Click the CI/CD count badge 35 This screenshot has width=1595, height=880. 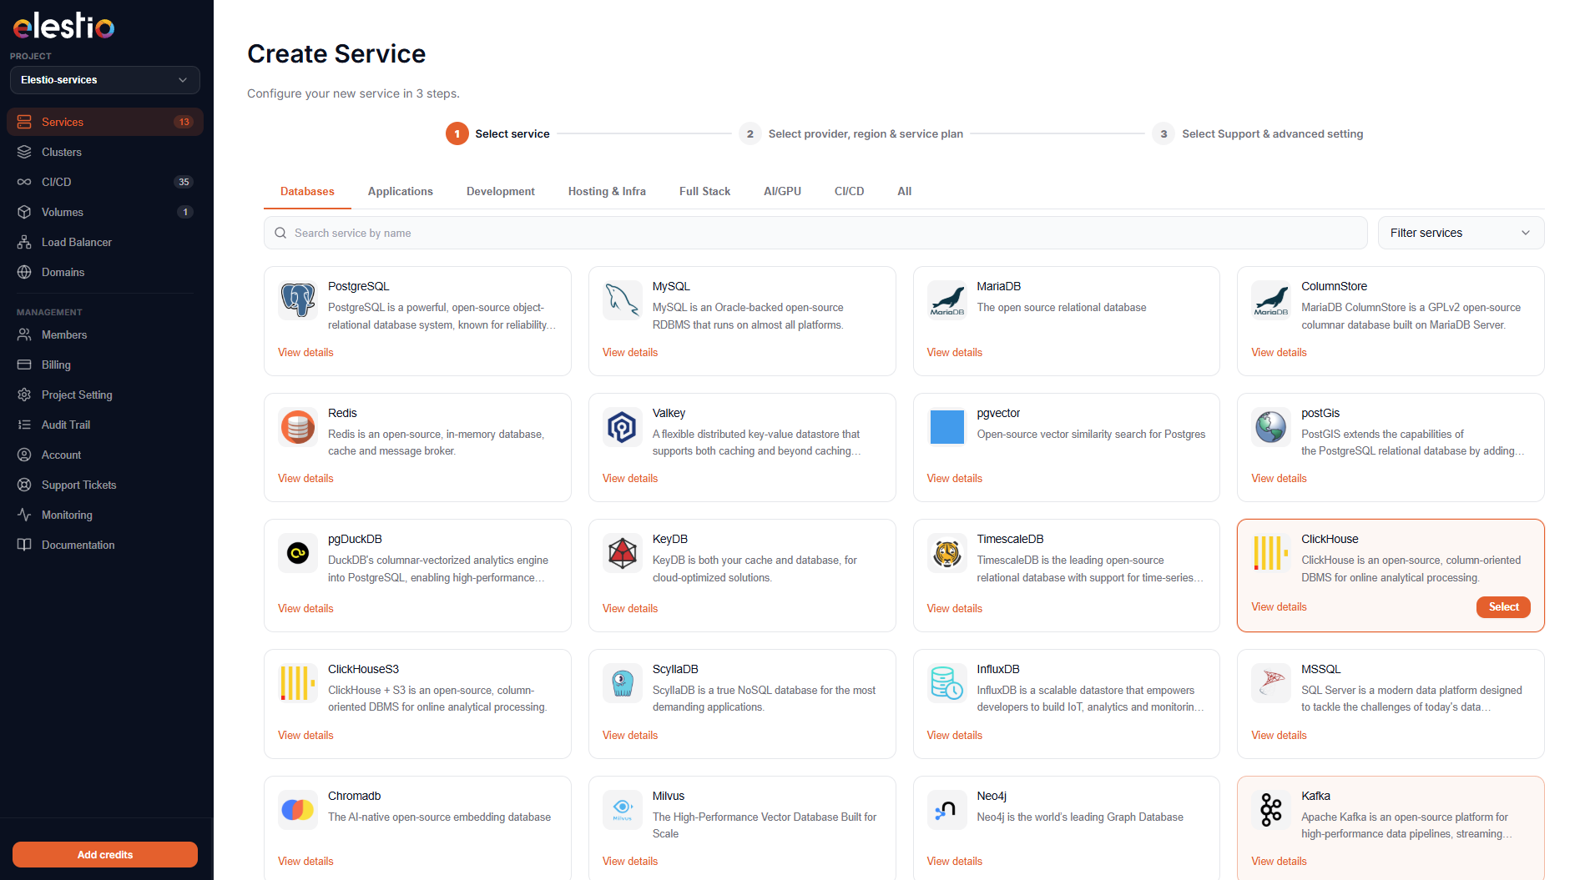[184, 182]
